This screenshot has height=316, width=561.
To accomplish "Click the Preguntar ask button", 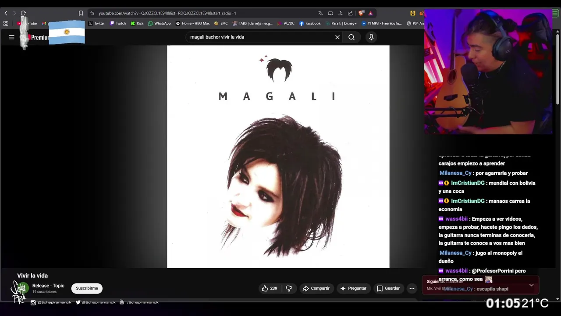I will [x=353, y=288].
